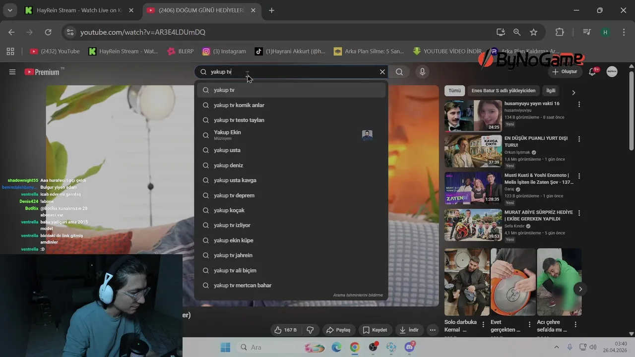Close the HayRein Stream browser tab
This screenshot has height=357, width=635.
(x=131, y=10)
